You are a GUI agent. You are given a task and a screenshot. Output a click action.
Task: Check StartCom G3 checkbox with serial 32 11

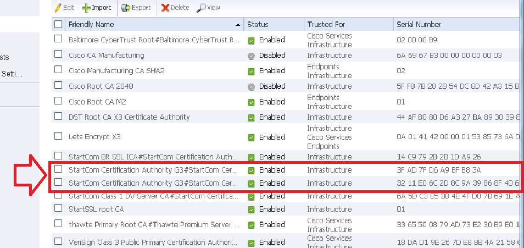coord(58,181)
